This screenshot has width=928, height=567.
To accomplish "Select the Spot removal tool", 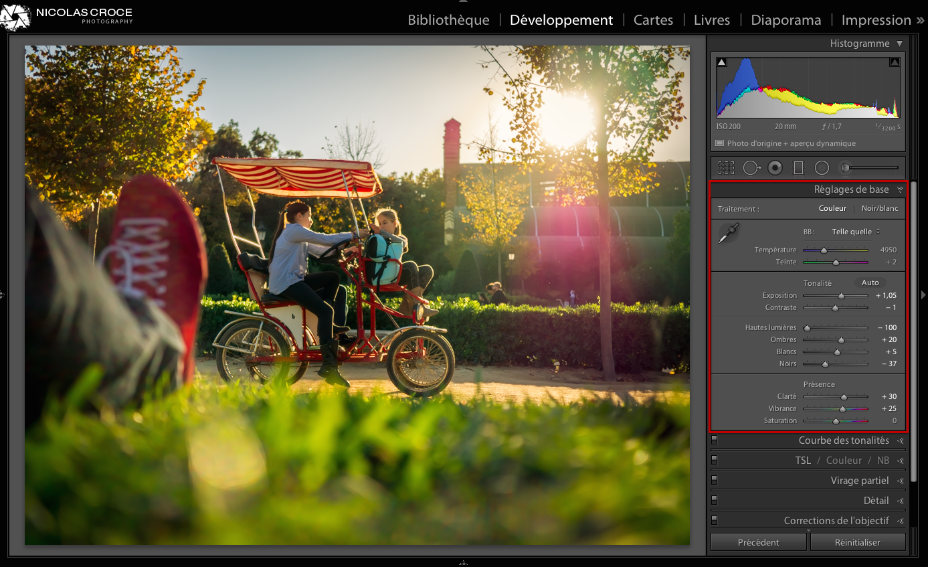I will tap(751, 167).
